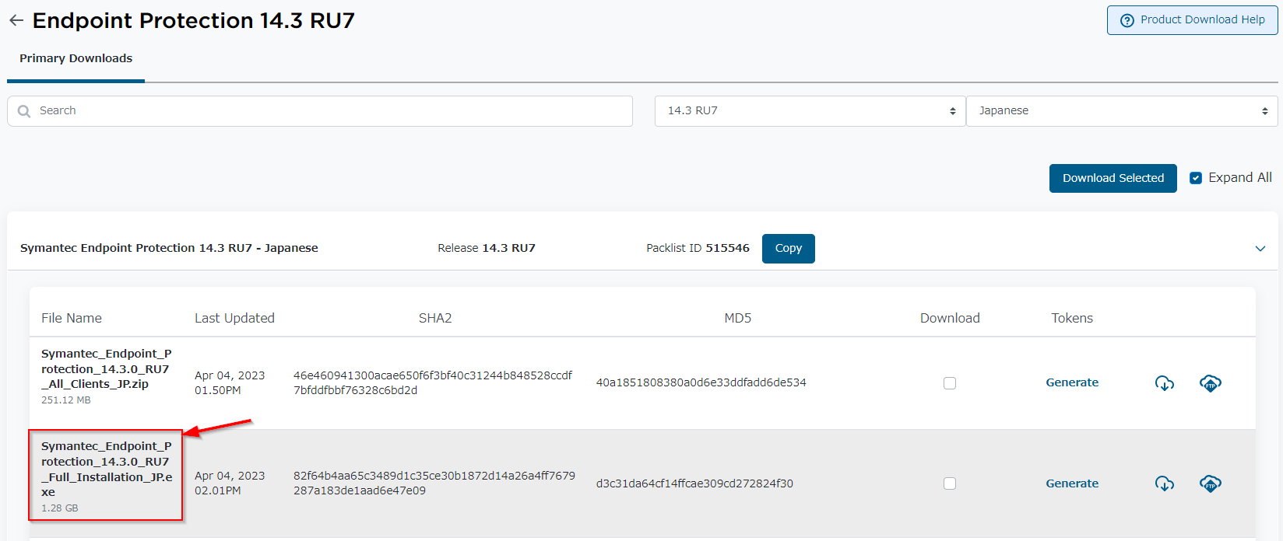
Task: Click the MD5 value 40a1851808380a0d6e33ddfadd6de534
Action: click(701, 382)
